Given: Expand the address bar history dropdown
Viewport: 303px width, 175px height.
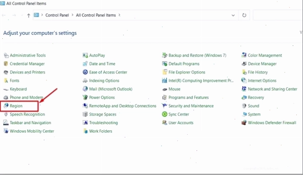Looking at the screenshot, I should (233, 15).
